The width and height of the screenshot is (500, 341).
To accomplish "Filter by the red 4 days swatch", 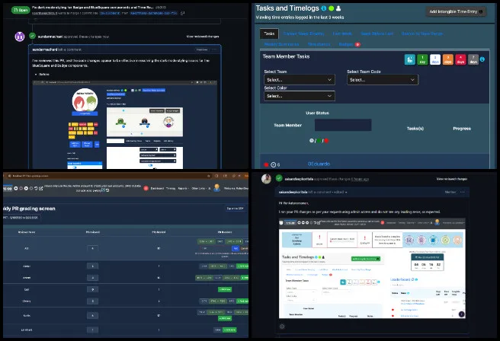I will (460, 59).
